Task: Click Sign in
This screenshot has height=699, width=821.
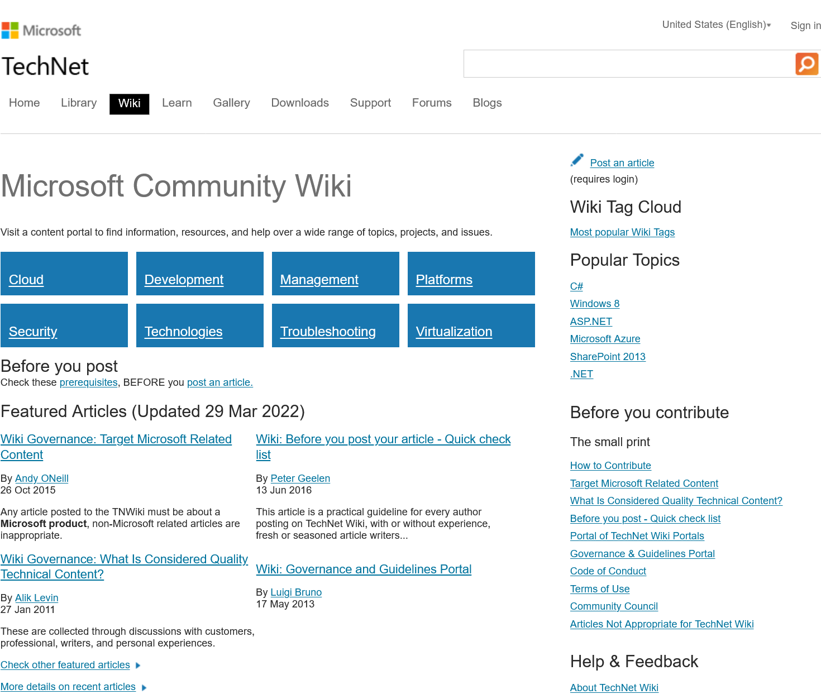Action: [805, 26]
